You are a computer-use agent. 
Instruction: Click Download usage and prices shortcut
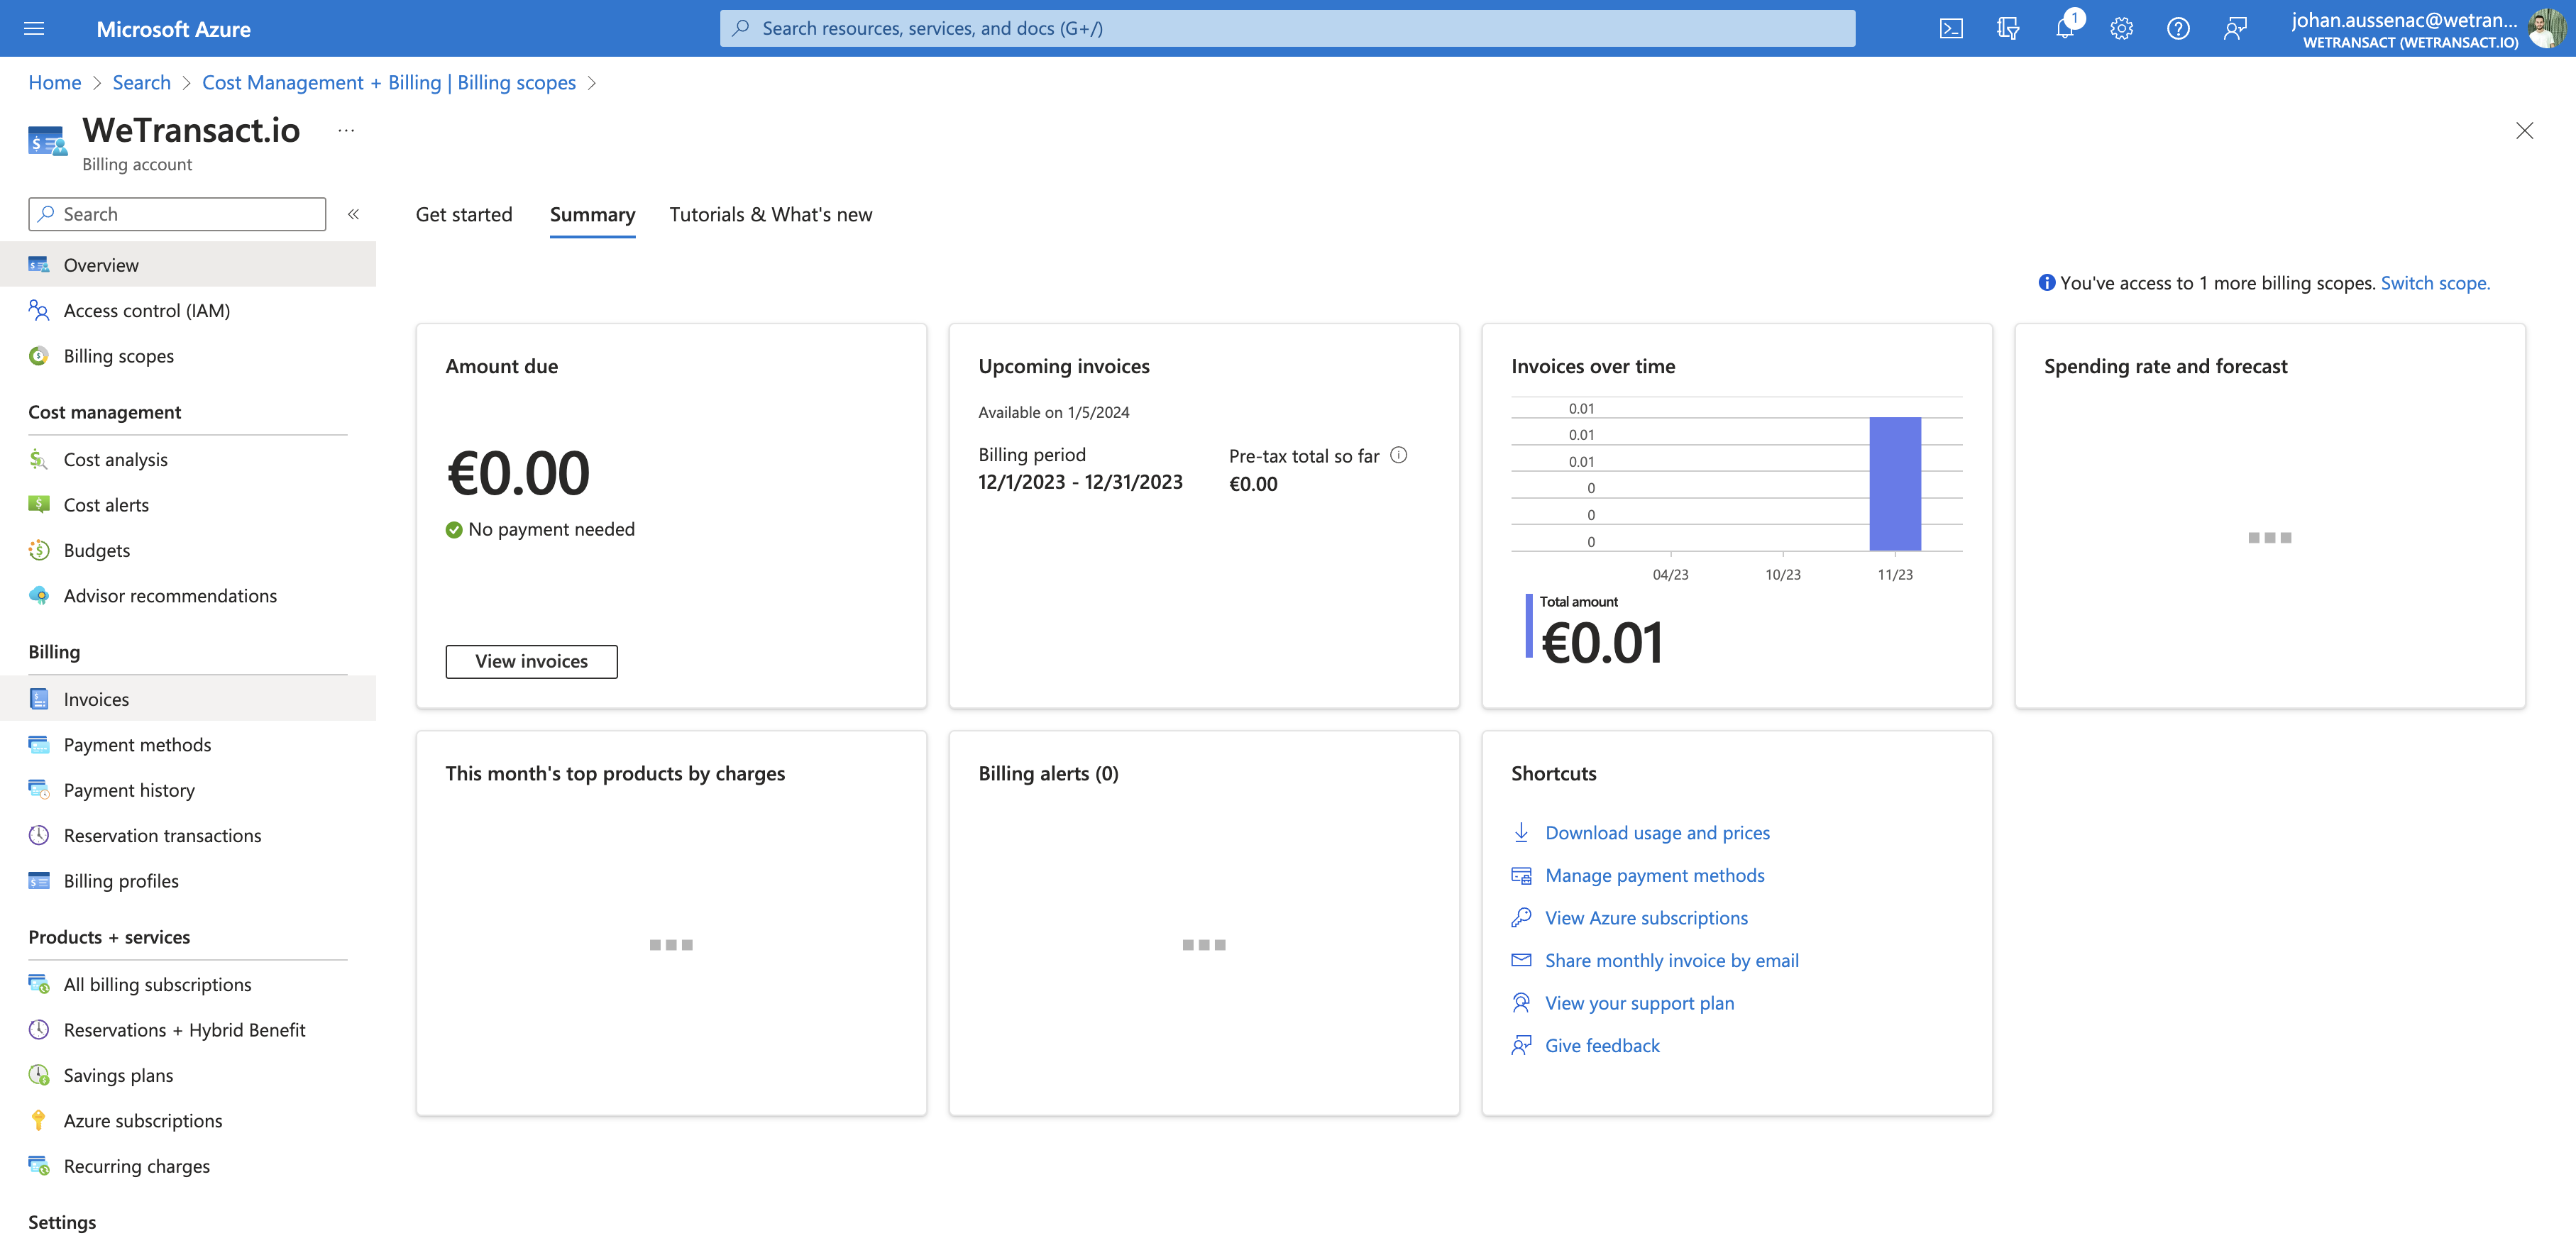point(1657,832)
